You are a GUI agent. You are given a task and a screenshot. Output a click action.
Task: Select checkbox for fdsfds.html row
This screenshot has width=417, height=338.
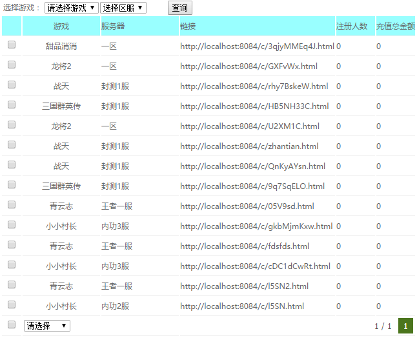click(12, 244)
